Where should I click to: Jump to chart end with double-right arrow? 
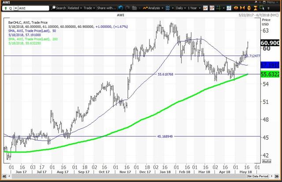click(277, 176)
